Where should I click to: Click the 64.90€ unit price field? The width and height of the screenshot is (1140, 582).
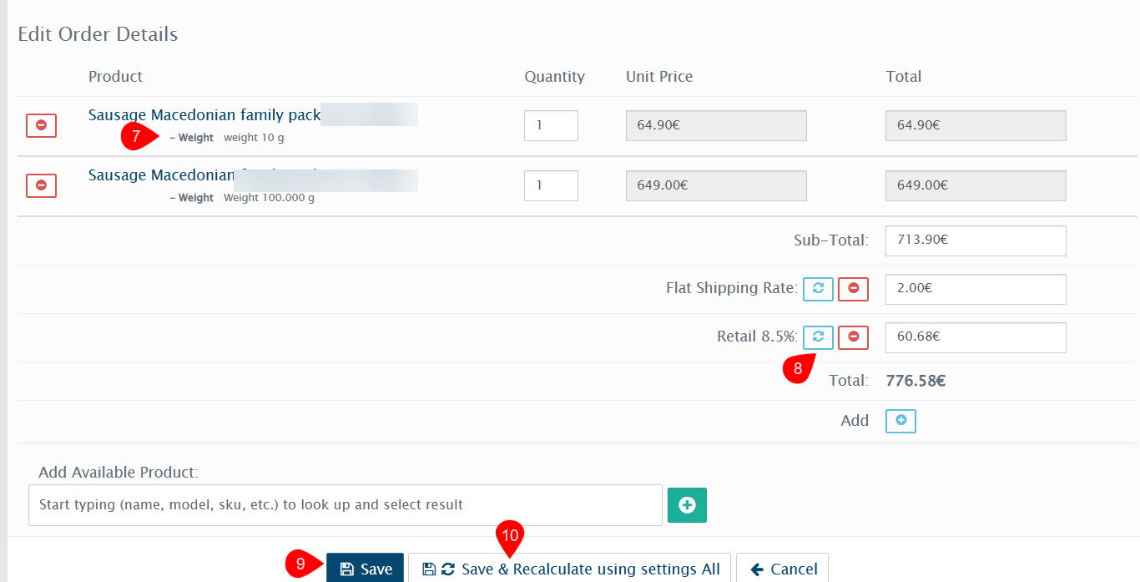[x=716, y=125]
